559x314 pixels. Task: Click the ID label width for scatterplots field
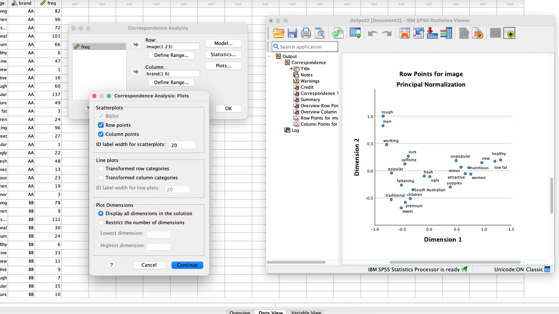tap(182, 145)
